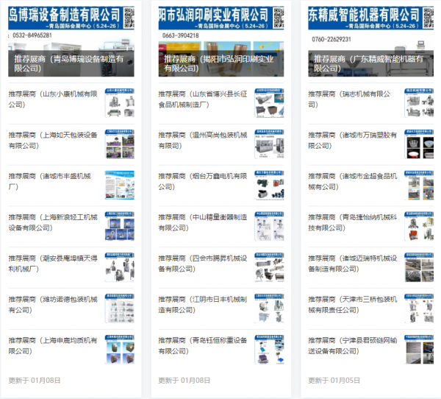441x399 pixels.
Task: Open 青岛博瑞设备制造有限公司 banner card
Action: pyautogui.click(x=71, y=41)
